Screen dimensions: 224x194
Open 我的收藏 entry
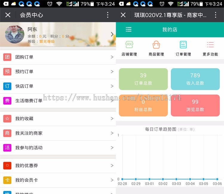58,119
